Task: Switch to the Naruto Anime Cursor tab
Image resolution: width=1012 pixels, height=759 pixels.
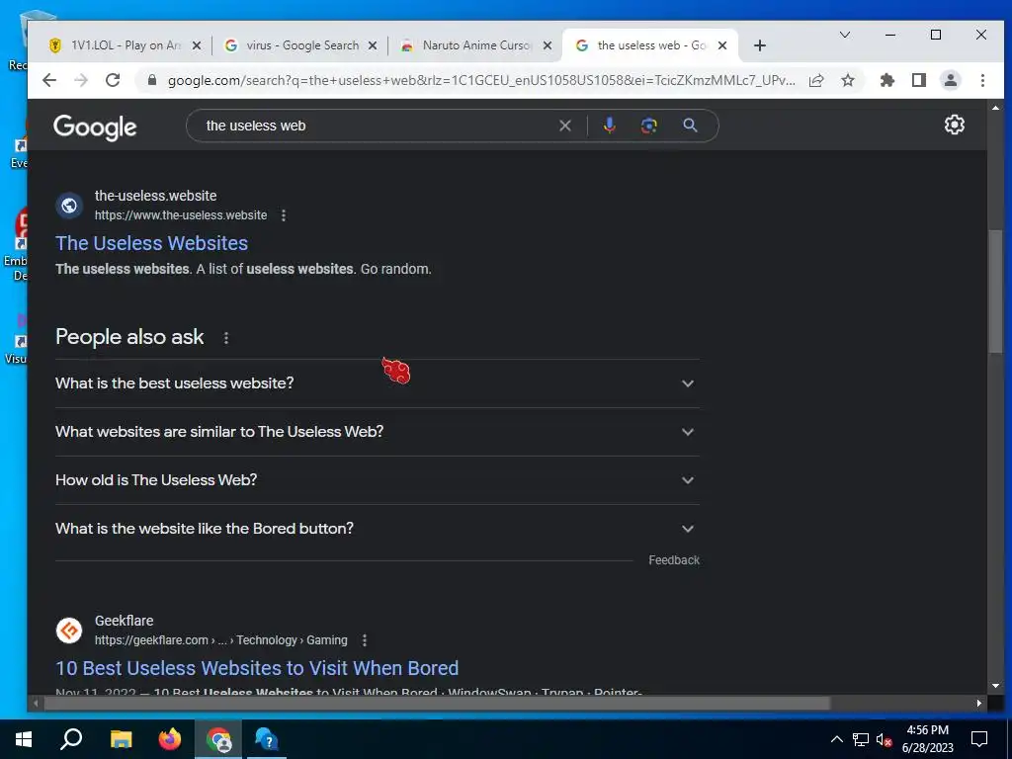Action: 476,45
